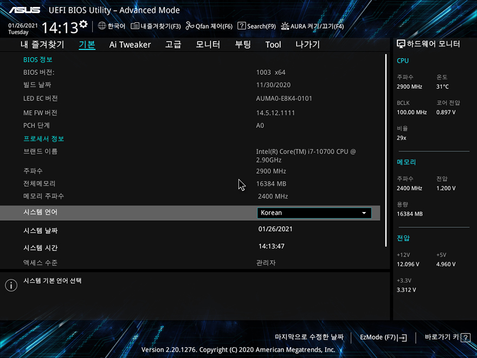Switch to the Ai Tweaker tab
This screenshot has height=358, width=477.
pos(130,44)
